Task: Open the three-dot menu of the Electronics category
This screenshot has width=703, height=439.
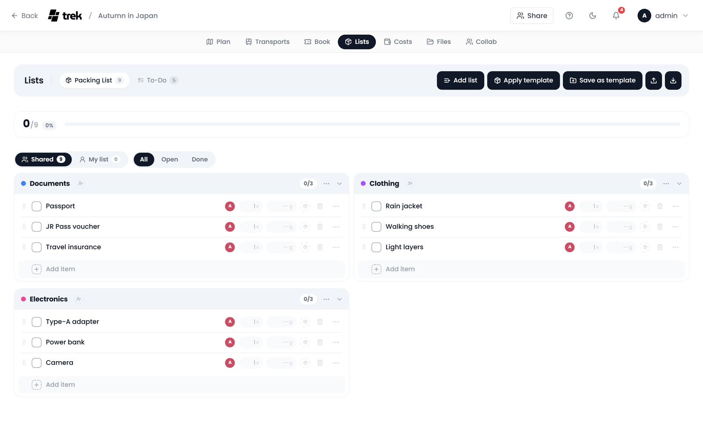Action: coord(326,299)
